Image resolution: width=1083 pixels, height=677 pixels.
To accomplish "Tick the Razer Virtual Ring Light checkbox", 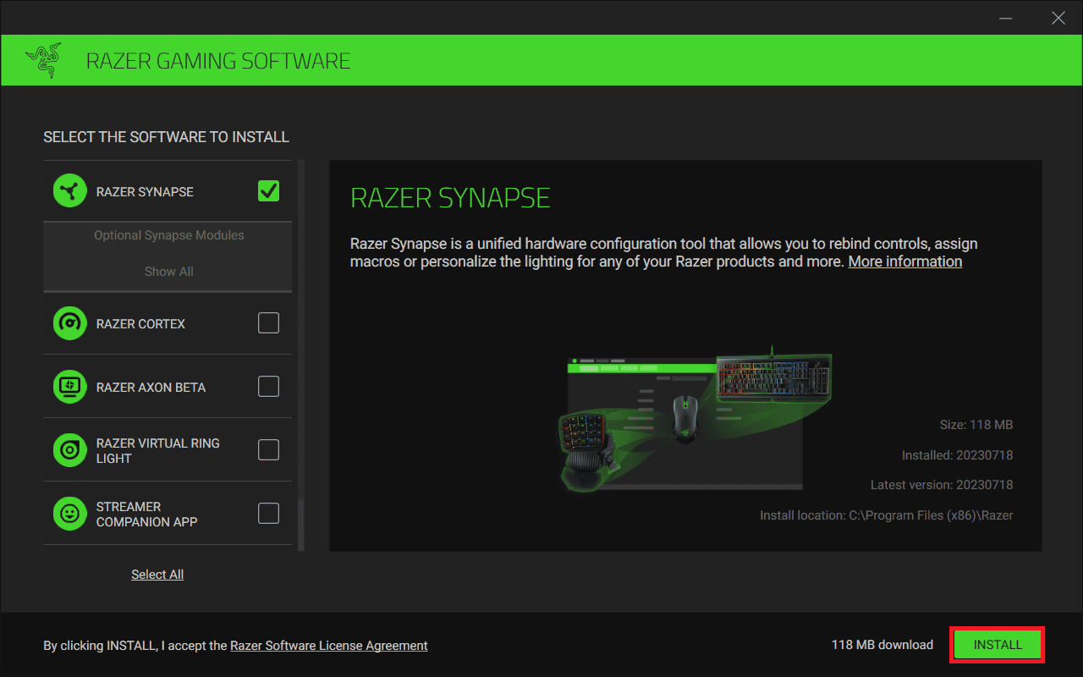I will (268, 449).
